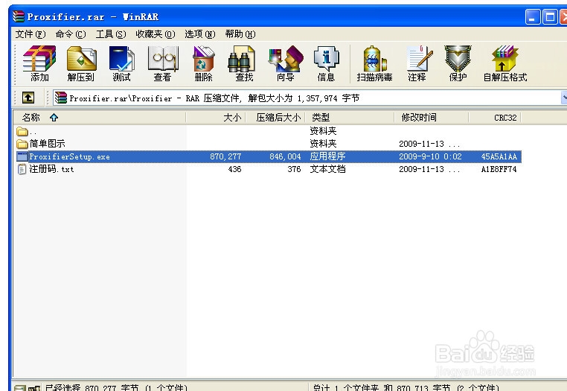Viewport: 567px width, 391px height.
Task: Sort by CRC32 column header
Action: click(495, 118)
